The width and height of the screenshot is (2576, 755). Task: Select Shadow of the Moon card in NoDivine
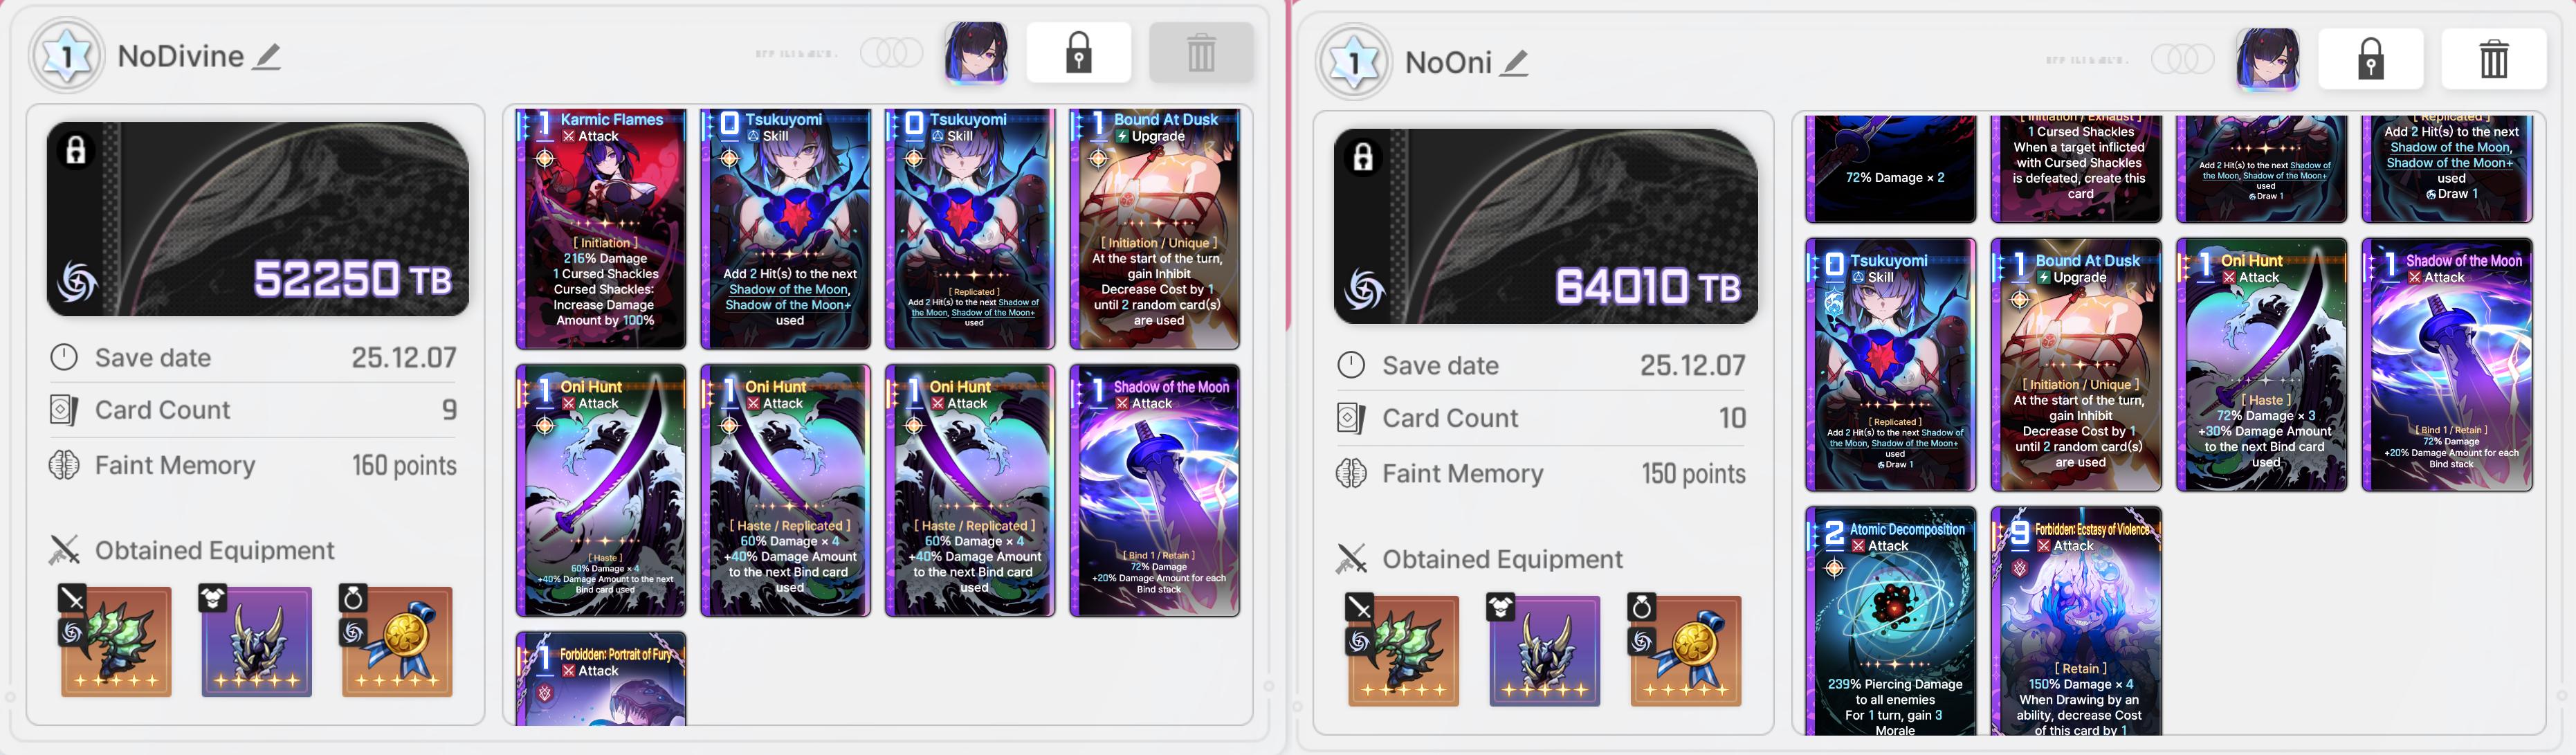click(x=1155, y=490)
